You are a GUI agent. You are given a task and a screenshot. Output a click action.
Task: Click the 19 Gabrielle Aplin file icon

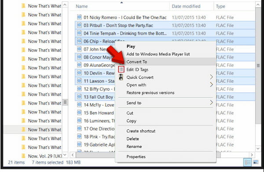click(79, 144)
